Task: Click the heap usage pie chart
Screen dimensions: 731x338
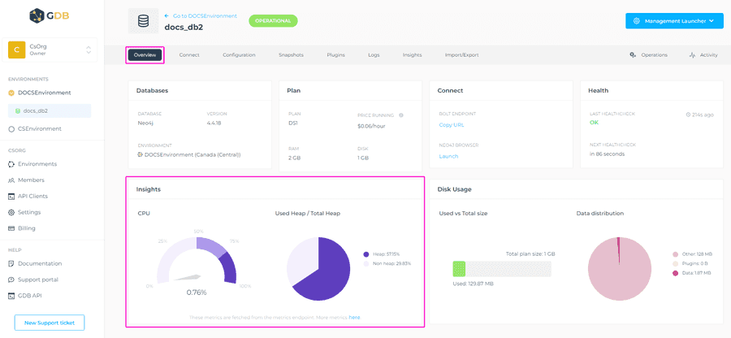Action: click(x=318, y=269)
